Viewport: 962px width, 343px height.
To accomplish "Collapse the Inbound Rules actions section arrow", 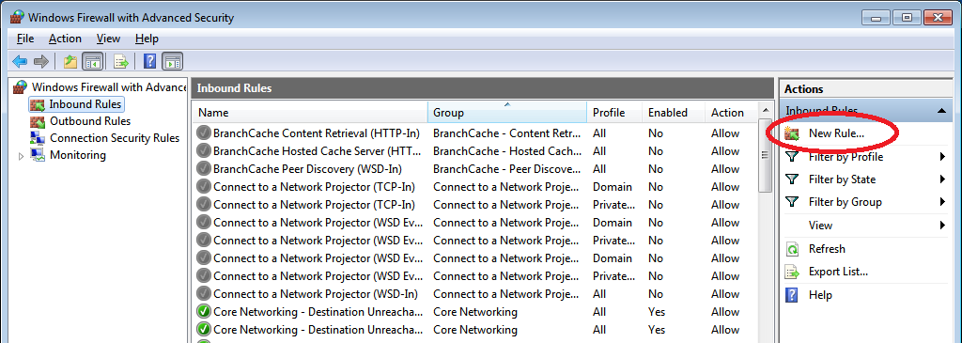I will [941, 111].
